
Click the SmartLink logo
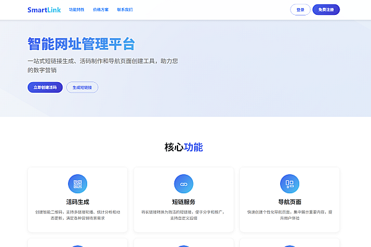click(44, 10)
